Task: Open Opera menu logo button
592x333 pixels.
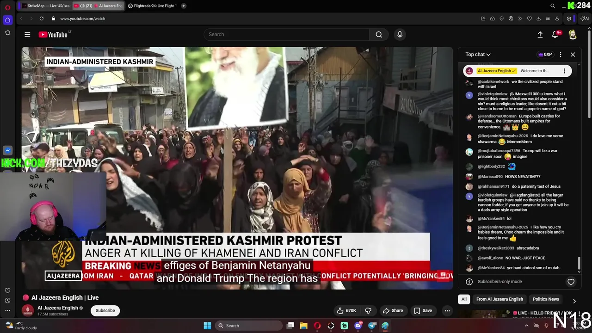Action: tap(7, 7)
